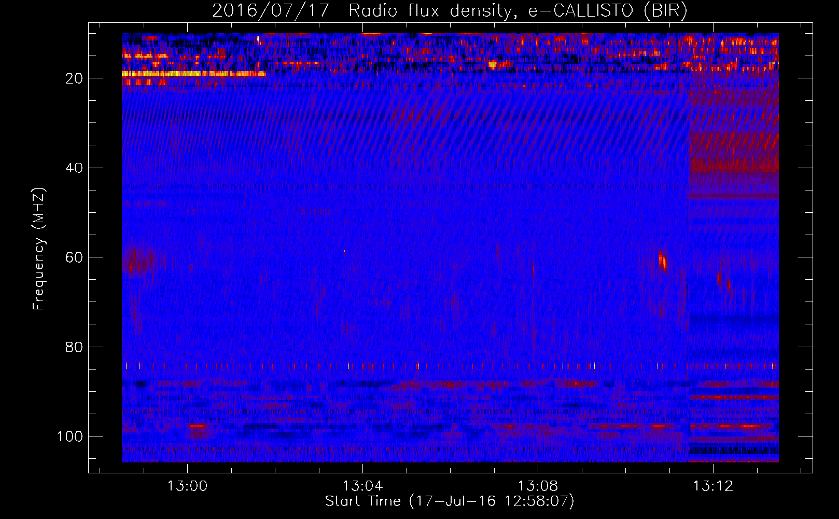
Task: Click the red burst near 65 MHz after 13:12
Action: pos(719,278)
